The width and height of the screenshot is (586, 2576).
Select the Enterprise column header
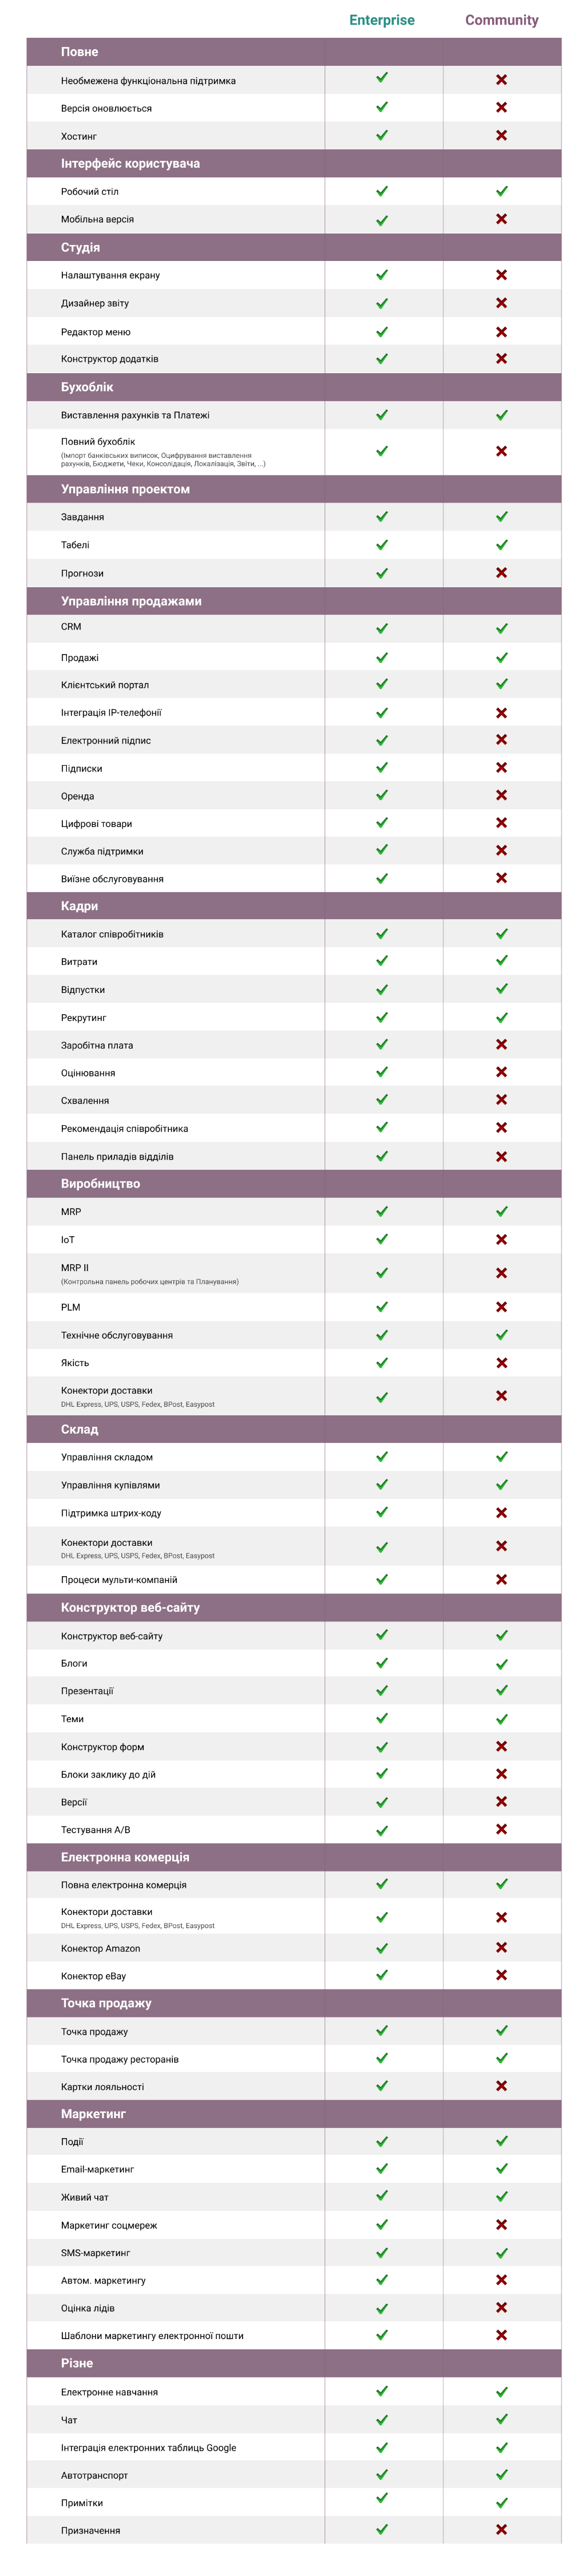pos(381,20)
